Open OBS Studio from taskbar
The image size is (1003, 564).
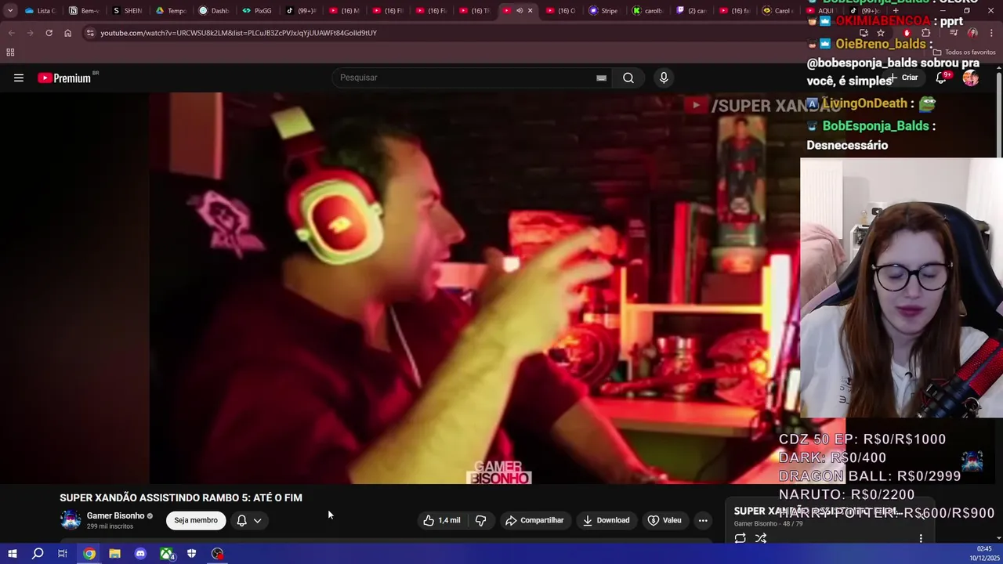click(x=218, y=554)
